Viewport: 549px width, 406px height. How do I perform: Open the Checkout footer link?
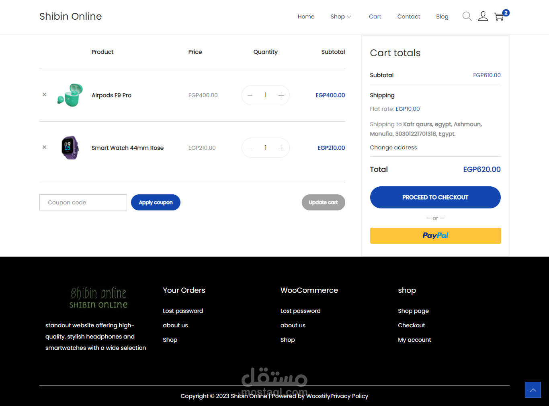(x=412, y=325)
